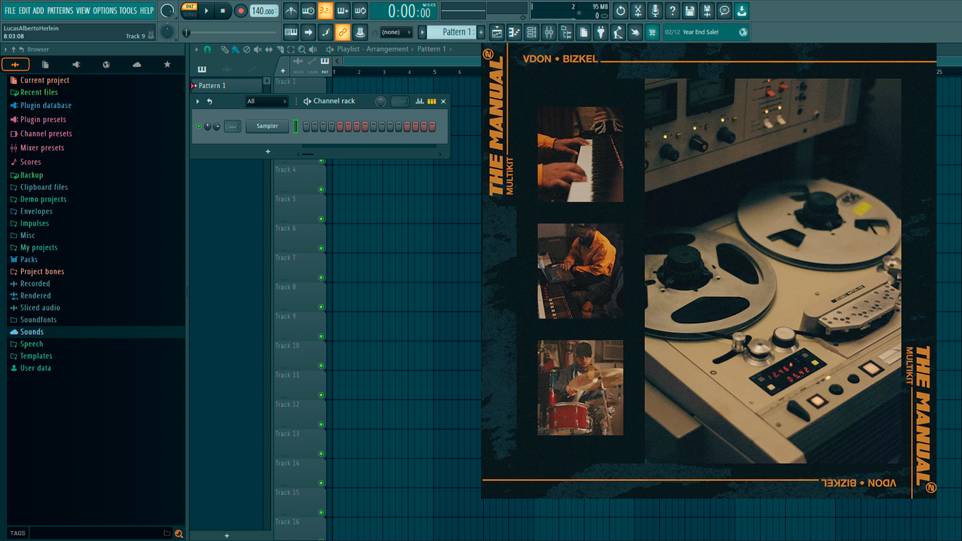Open the playlist options arrow menu
Screen dimensions: 962x541
pos(196,49)
